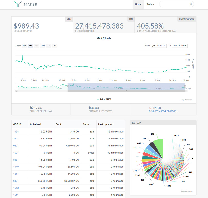
Task: Click the pie label 1185
Action: [x=137, y=175]
